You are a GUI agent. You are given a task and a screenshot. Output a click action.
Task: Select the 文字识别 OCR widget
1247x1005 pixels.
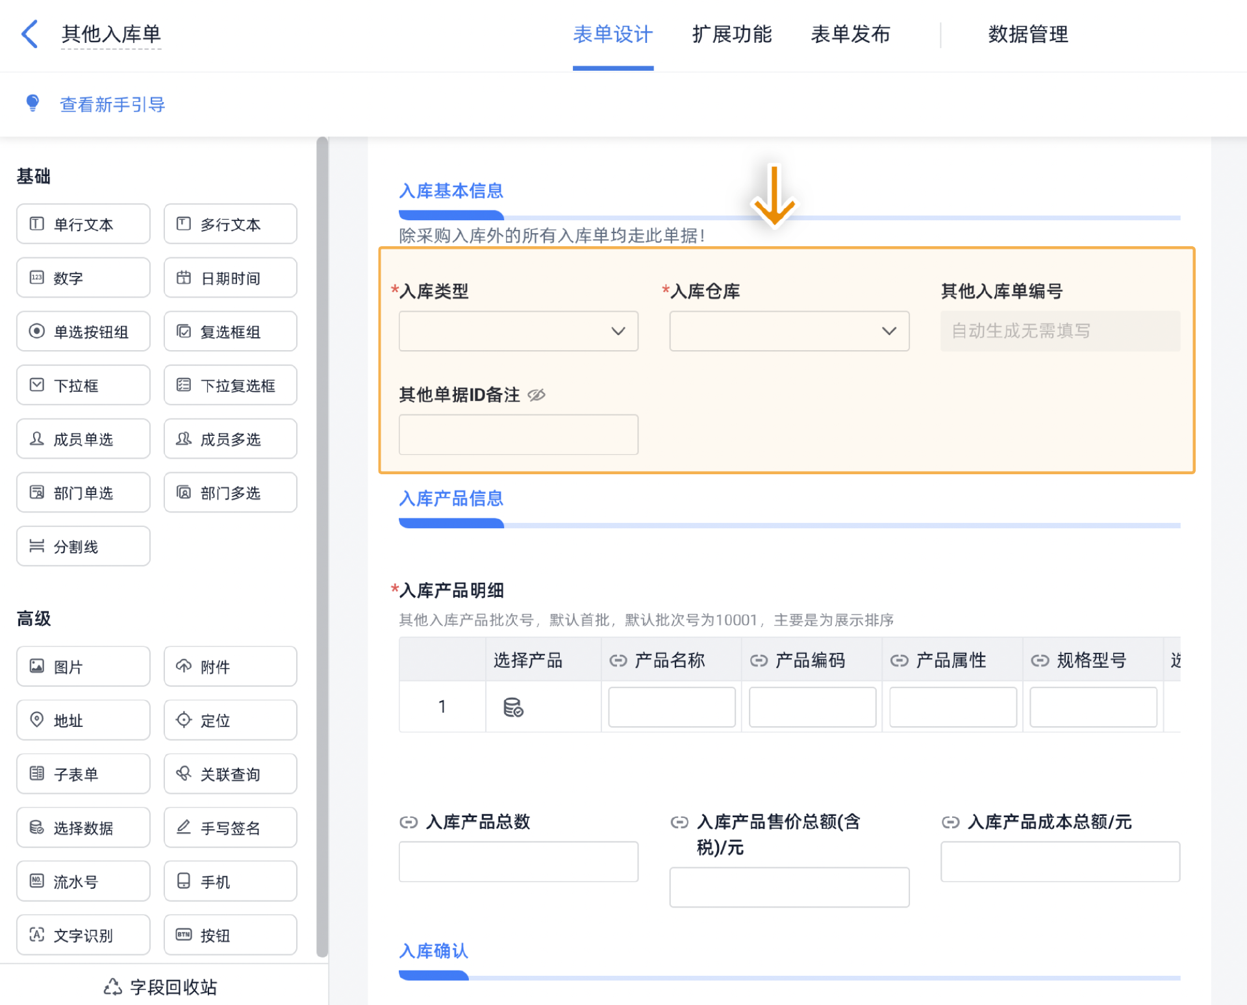(x=83, y=935)
